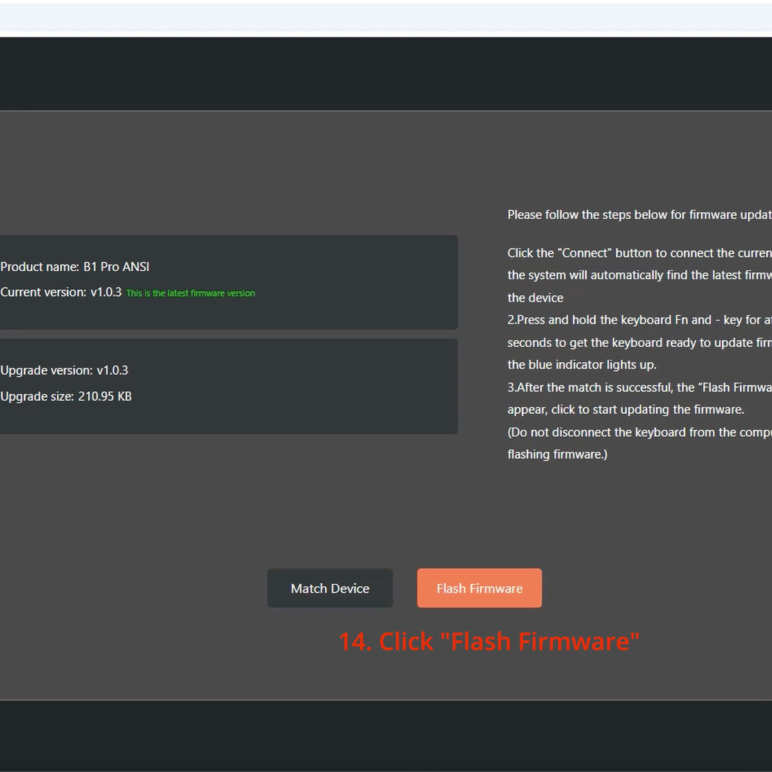The image size is (772, 772).
Task: Click step 3 'After the match is successful'
Action: point(639,387)
